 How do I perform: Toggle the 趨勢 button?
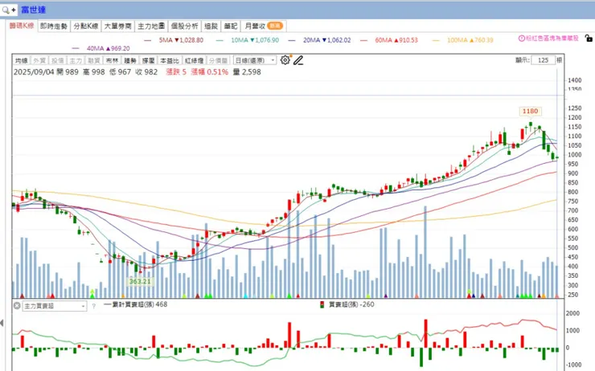tap(130, 61)
